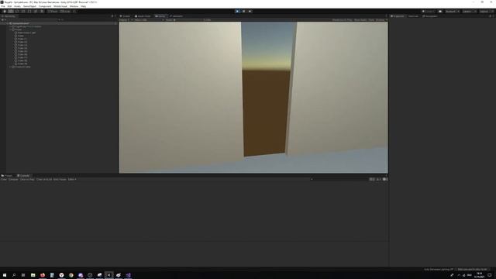
Task: Open the Display 1 dropdown in Game view
Action: pyautogui.click(x=126, y=20)
